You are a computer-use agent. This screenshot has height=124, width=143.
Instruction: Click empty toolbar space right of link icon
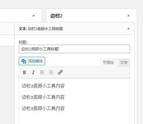click(96, 72)
